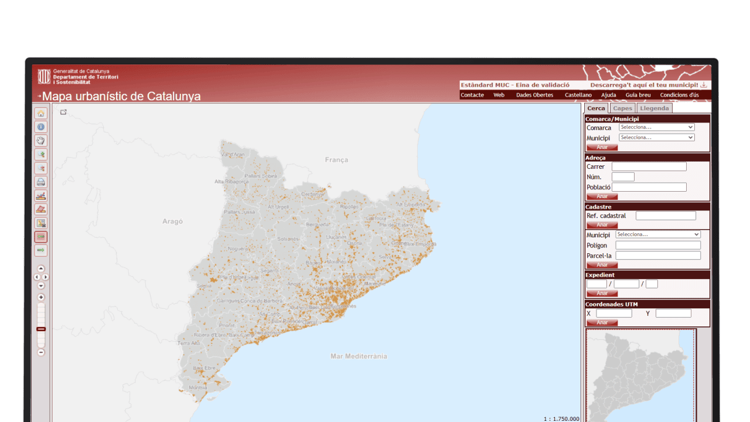This screenshot has width=750, height=422.
Task: Select the blue Information tool
Action: tap(40, 127)
